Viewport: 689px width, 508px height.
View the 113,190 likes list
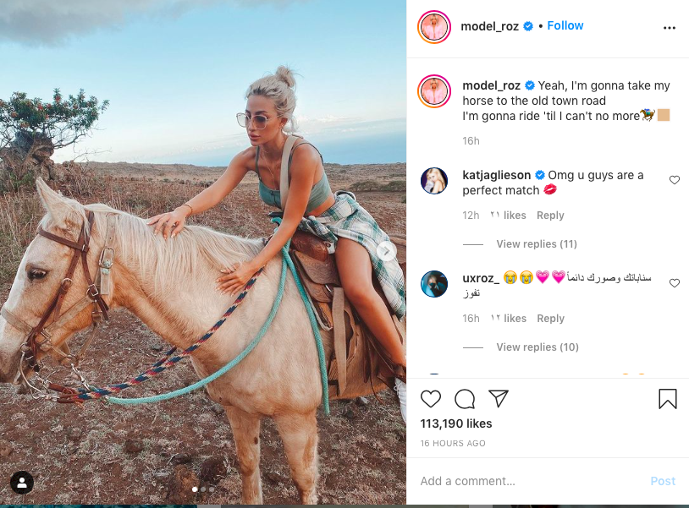pyautogui.click(x=455, y=423)
